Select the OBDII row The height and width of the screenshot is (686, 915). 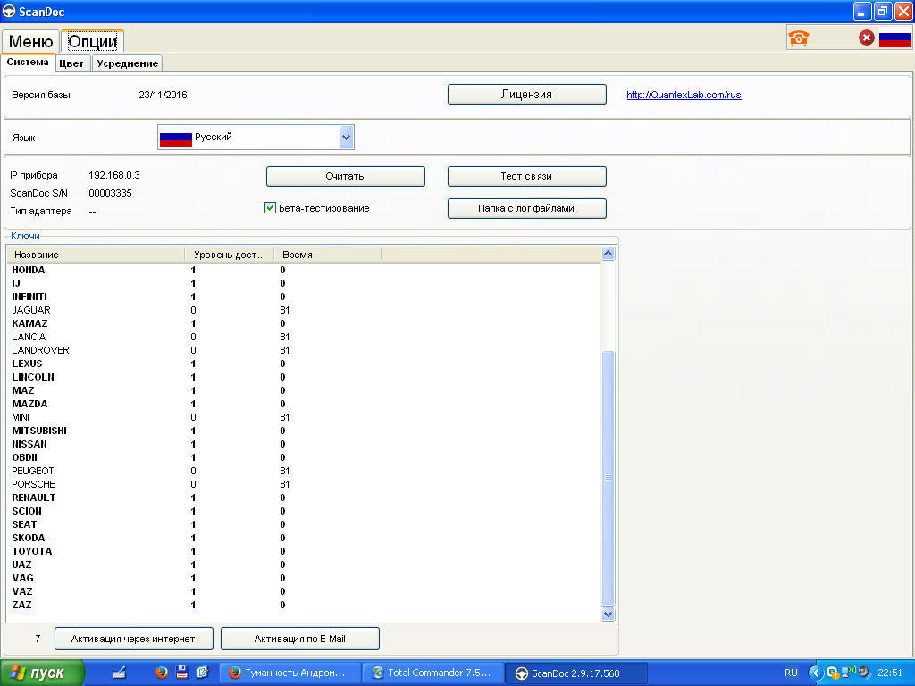point(304,458)
